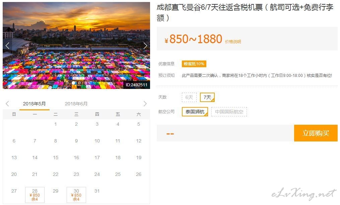
Task: Click calendar date 10
Action: click(97, 141)
